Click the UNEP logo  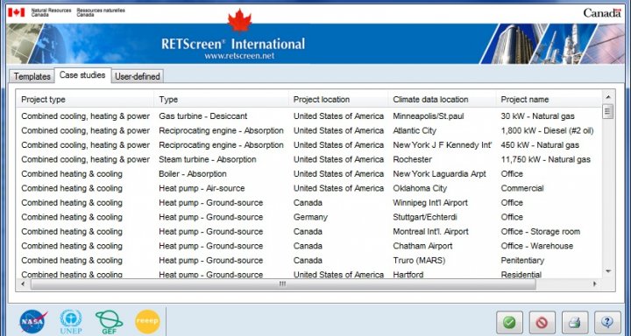[x=71, y=321]
